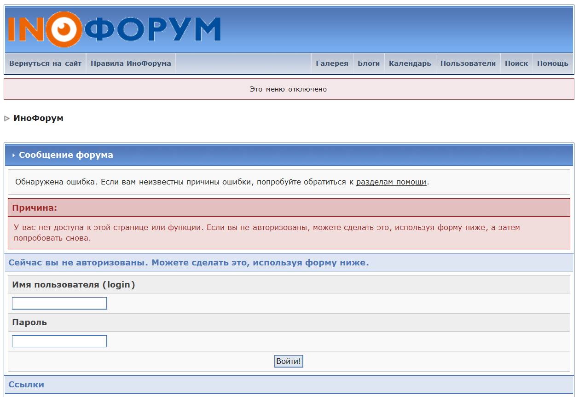Screen dimensions: 579x397
Task: Open the Календарь page
Action: pyautogui.click(x=410, y=63)
